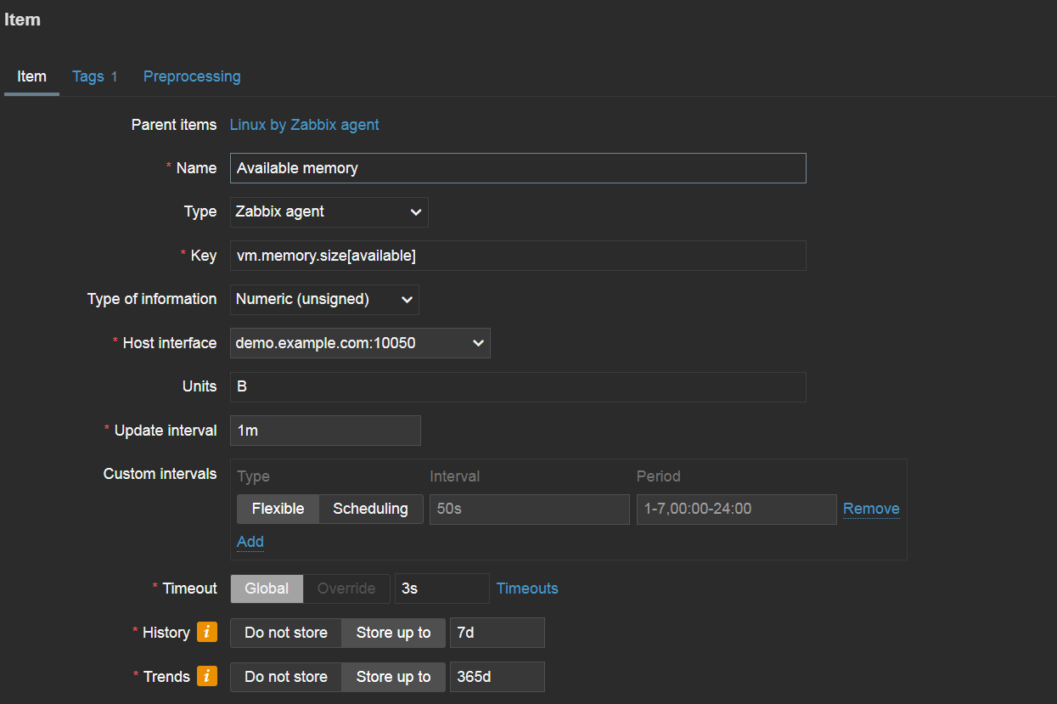This screenshot has height=704, width=1057.
Task: Click the Units input field
Action: pyautogui.click(x=518, y=386)
